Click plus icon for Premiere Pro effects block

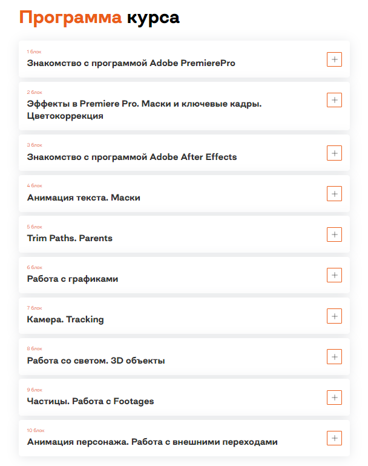(334, 100)
